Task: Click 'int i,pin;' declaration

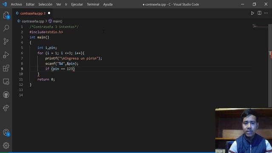Action: click(47, 48)
